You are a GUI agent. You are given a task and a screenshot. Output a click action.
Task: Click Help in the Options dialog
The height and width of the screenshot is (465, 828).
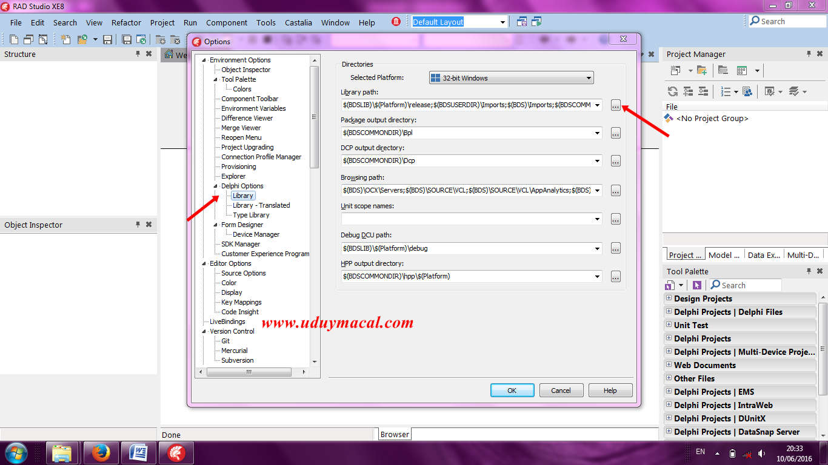[x=610, y=391]
